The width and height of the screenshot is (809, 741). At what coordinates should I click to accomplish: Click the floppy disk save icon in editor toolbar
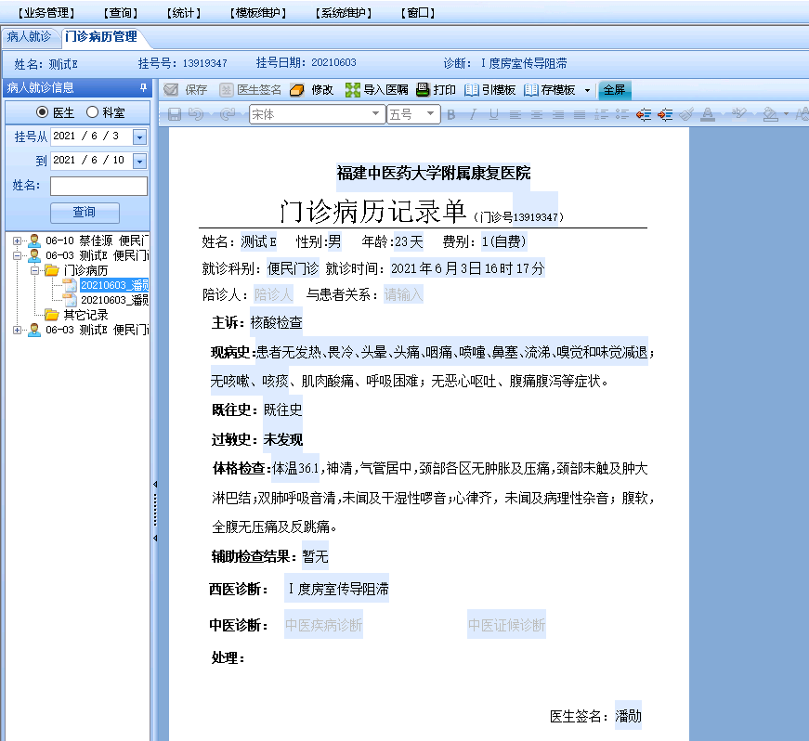click(x=175, y=114)
